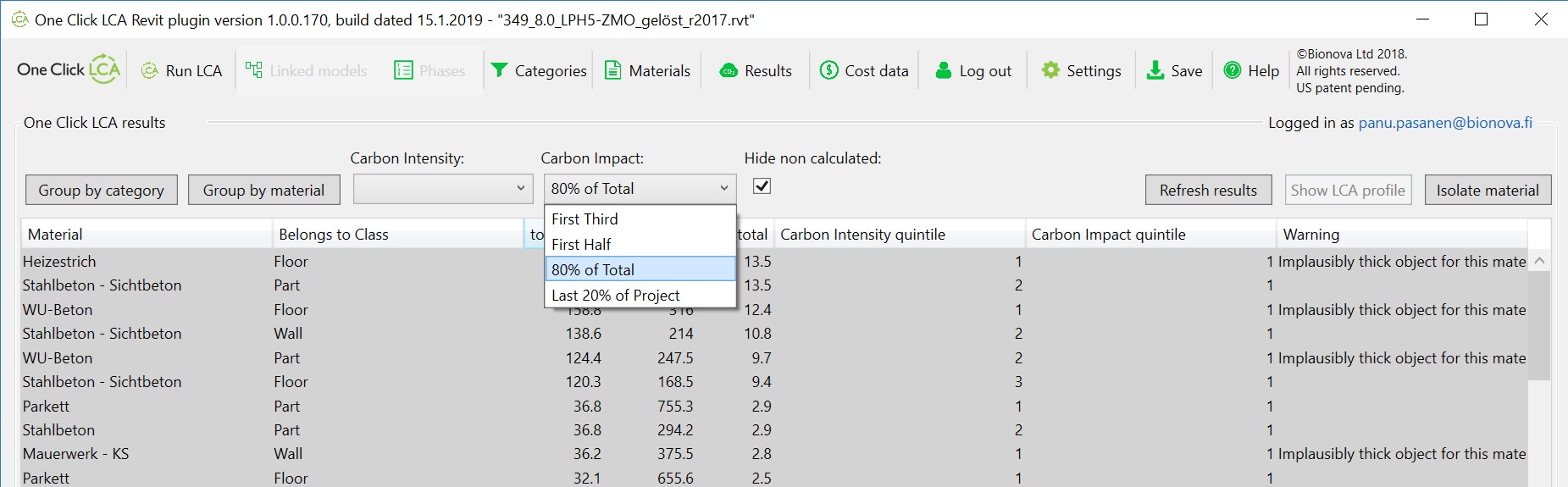Click value 247.5 in WU-Beton Part row
Viewport: 1568px width, 487px height.
[675, 357]
